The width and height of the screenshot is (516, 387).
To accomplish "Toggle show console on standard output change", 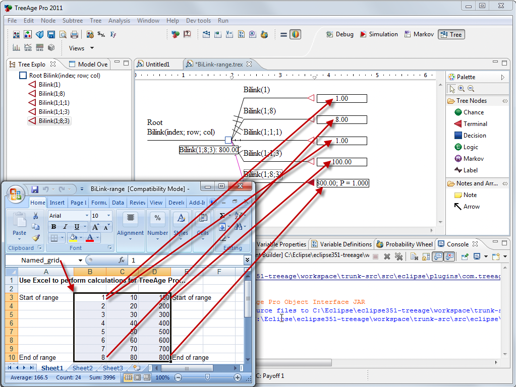I will [x=437, y=256].
